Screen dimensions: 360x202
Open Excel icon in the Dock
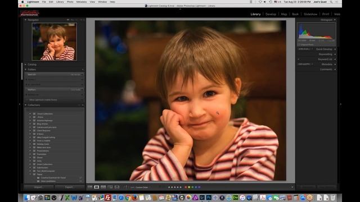click(67, 198)
